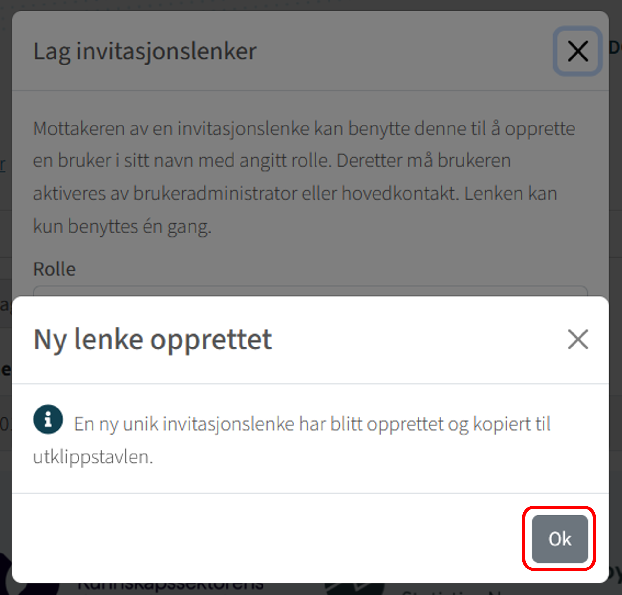Screen dimensions: 622x595
Task: Click the Ny lenke opprettet heading
Action: coord(153,340)
